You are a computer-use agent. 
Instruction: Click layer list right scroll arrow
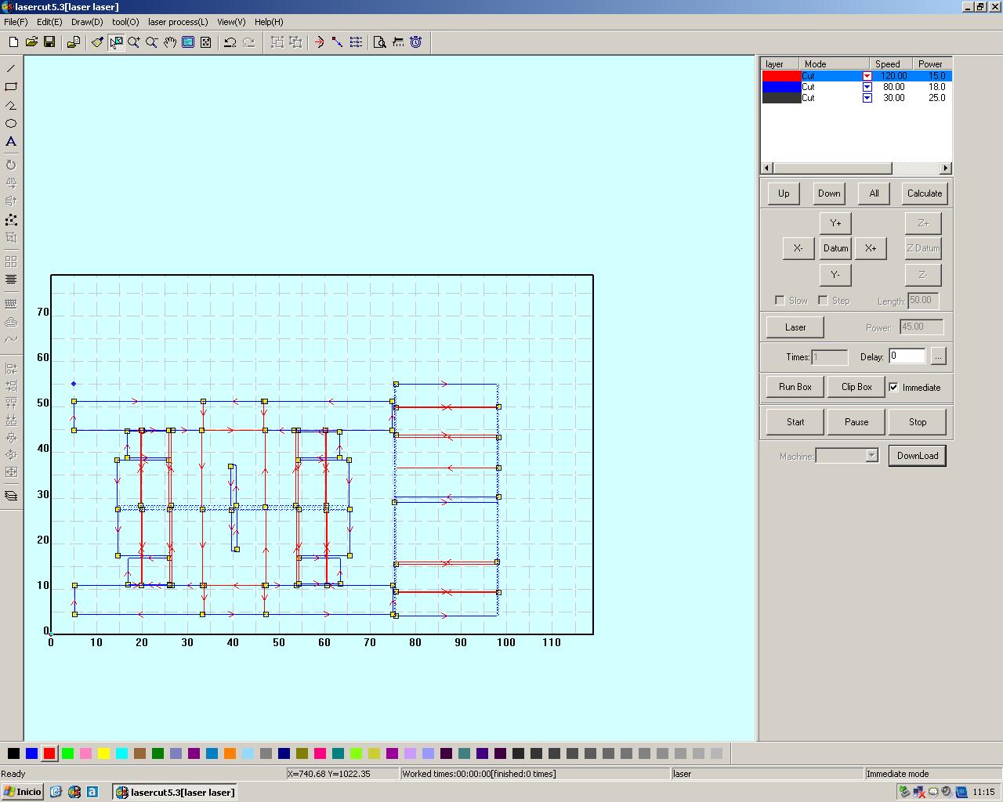[945, 168]
